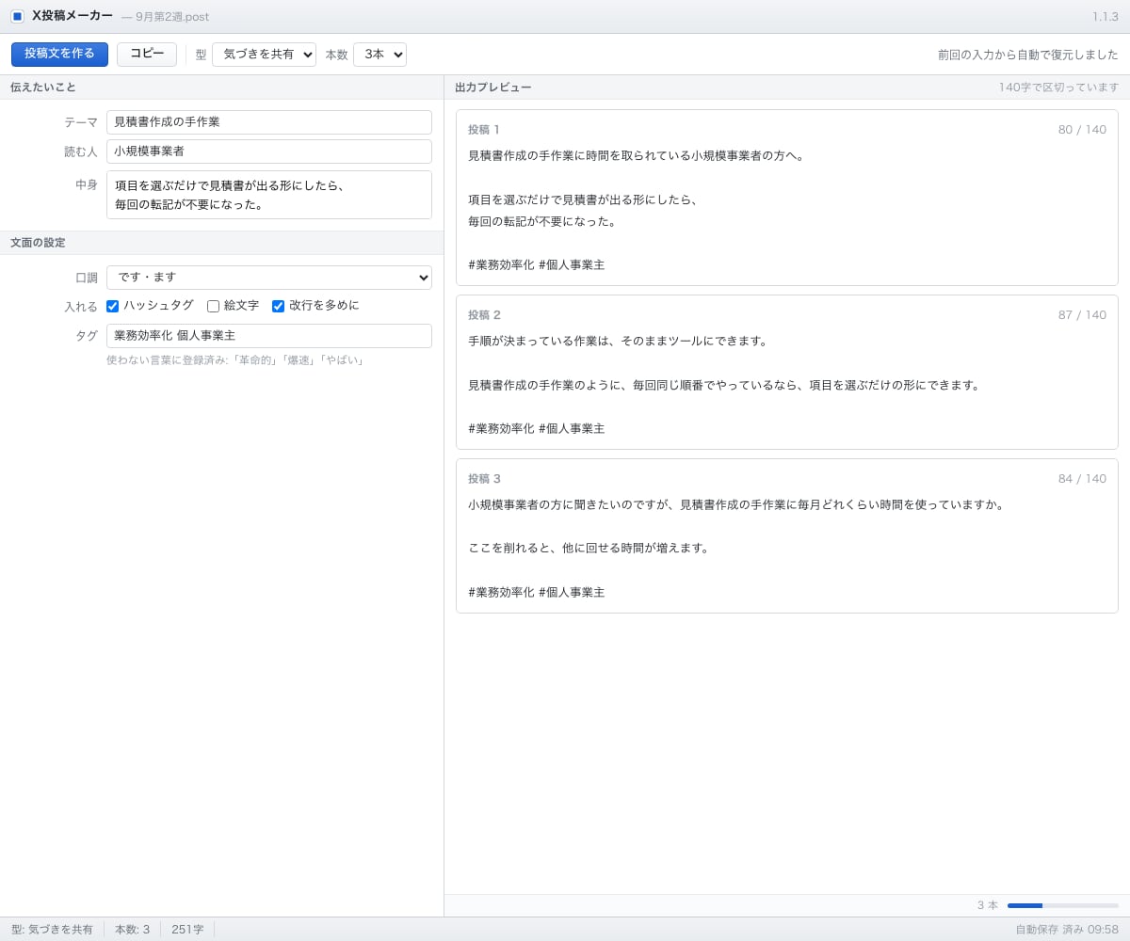Click the 前回の入力から自動で復元しました message
Image resolution: width=1130 pixels, height=941 pixels.
pos(1028,55)
